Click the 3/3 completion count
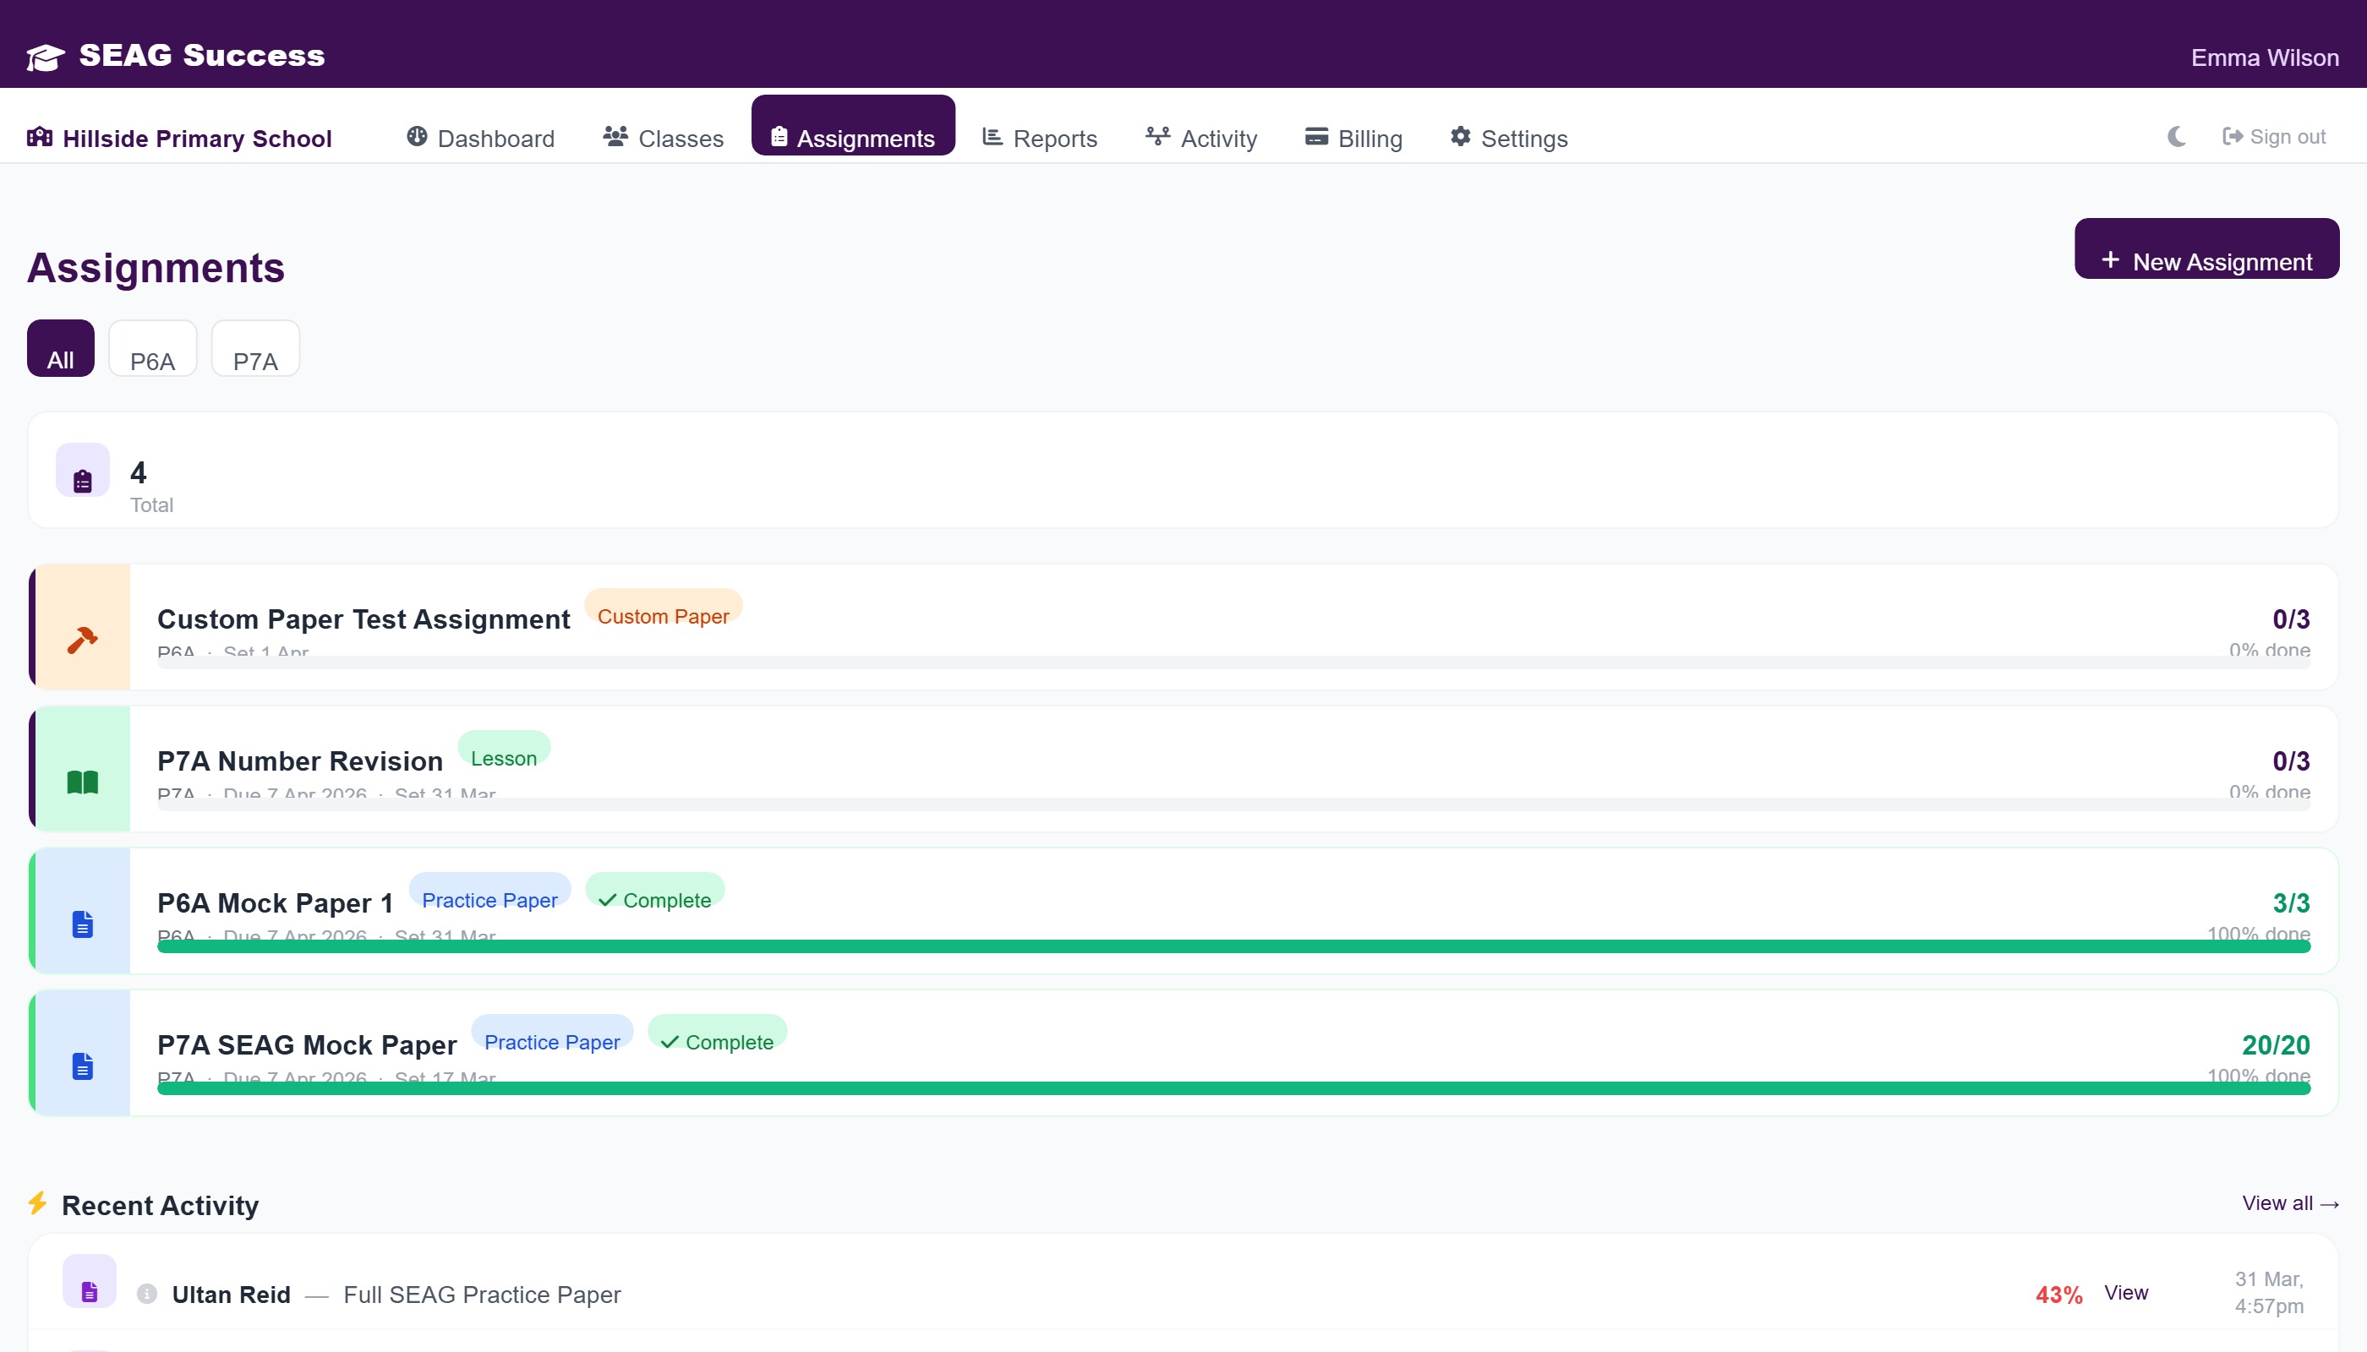Viewport: 2367px width, 1352px height. pos(2291,902)
